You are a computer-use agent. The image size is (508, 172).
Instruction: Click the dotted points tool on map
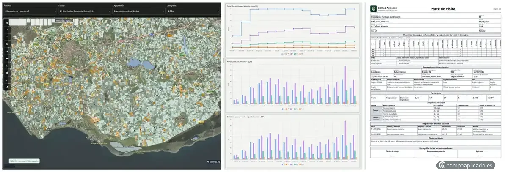7,79
